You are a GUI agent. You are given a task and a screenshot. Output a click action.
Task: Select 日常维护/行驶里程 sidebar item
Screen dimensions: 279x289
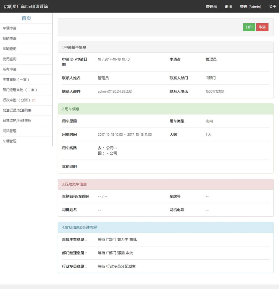pyautogui.click(x=17, y=121)
